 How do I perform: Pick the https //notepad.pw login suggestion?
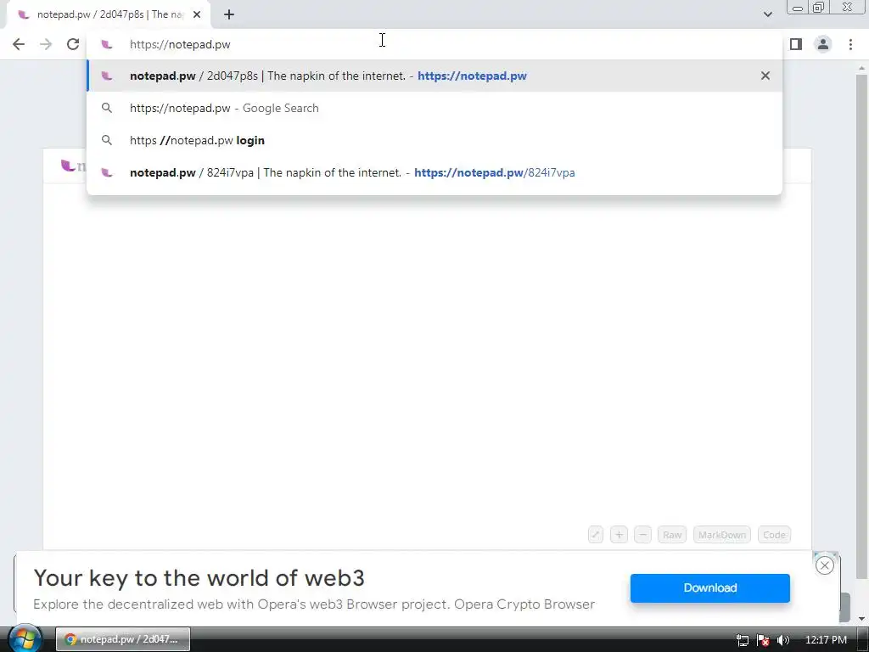click(434, 140)
